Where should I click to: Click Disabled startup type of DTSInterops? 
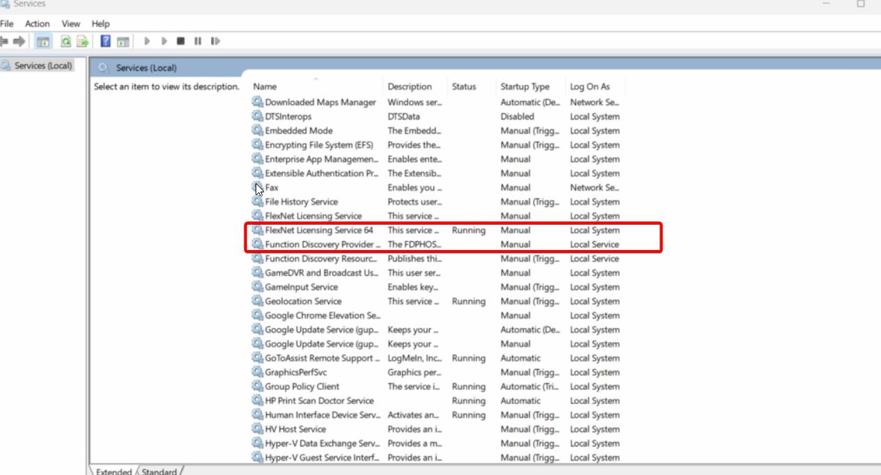pos(517,116)
